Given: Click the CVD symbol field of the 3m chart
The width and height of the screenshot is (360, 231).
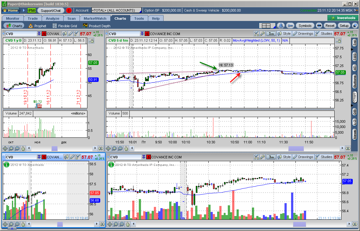Looking at the screenshot, I should [x=126, y=157].
